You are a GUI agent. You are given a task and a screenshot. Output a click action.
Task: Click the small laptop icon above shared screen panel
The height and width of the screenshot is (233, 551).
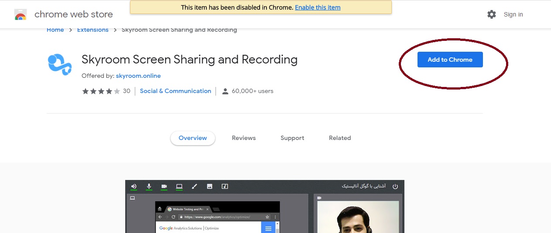133,198
